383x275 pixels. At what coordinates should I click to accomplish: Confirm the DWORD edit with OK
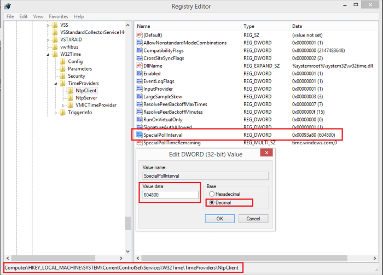click(220, 219)
